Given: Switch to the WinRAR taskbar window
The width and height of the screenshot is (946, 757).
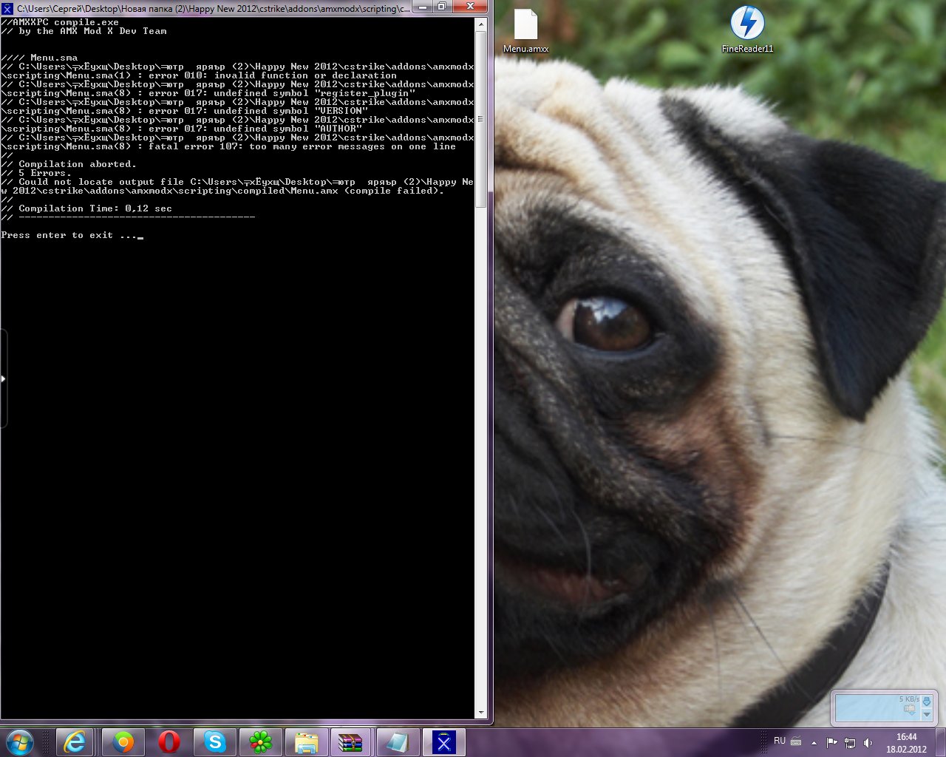Looking at the screenshot, I should tap(352, 742).
